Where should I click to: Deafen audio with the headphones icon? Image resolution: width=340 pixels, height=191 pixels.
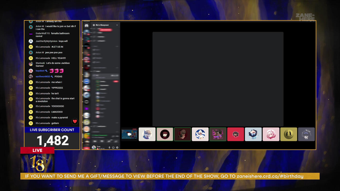(113, 147)
